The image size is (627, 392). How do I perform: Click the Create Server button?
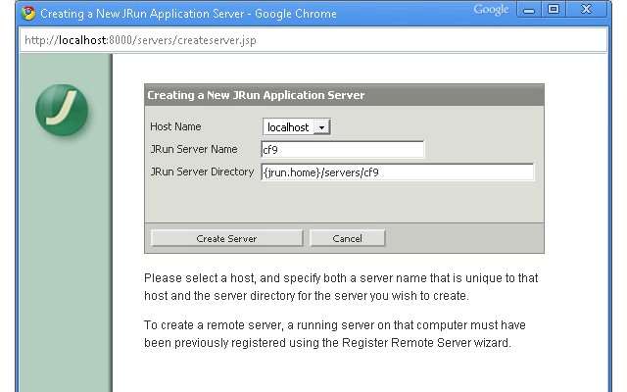(226, 238)
